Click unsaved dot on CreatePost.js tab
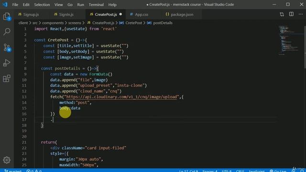 point(120,14)
